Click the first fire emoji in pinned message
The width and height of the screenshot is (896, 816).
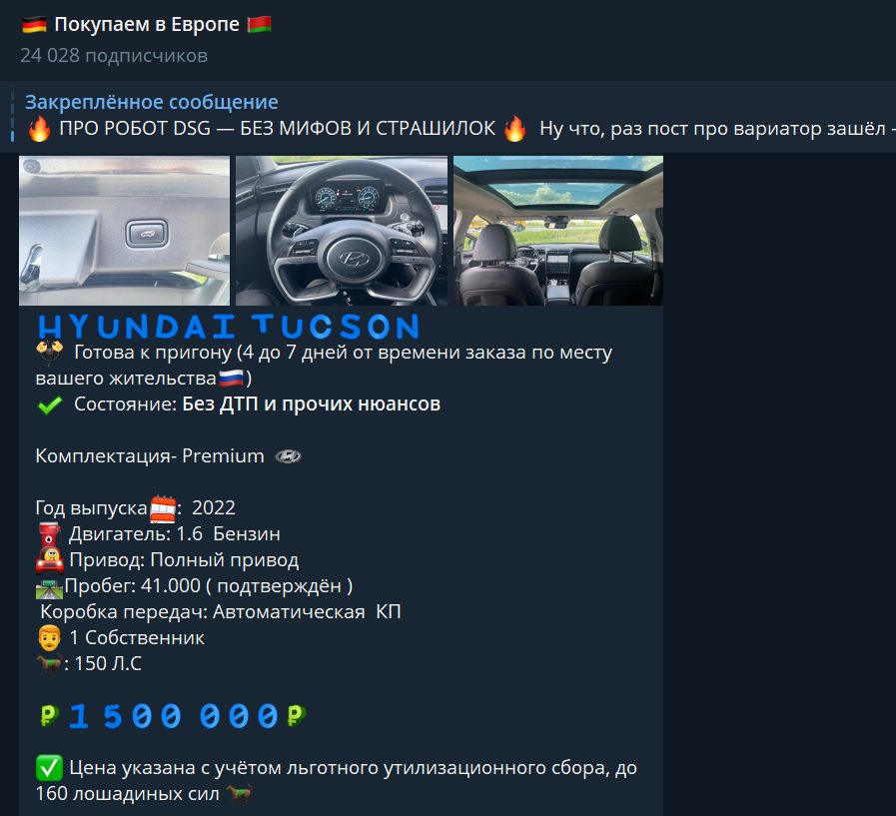pos(39,130)
